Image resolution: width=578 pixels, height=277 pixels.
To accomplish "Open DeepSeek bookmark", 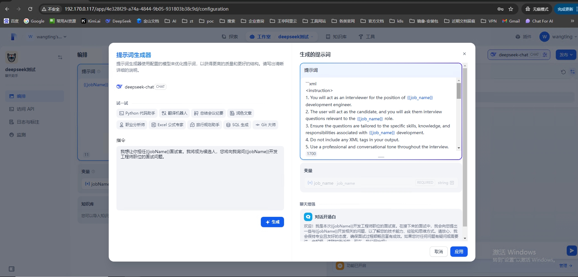I will coord(118,21).
